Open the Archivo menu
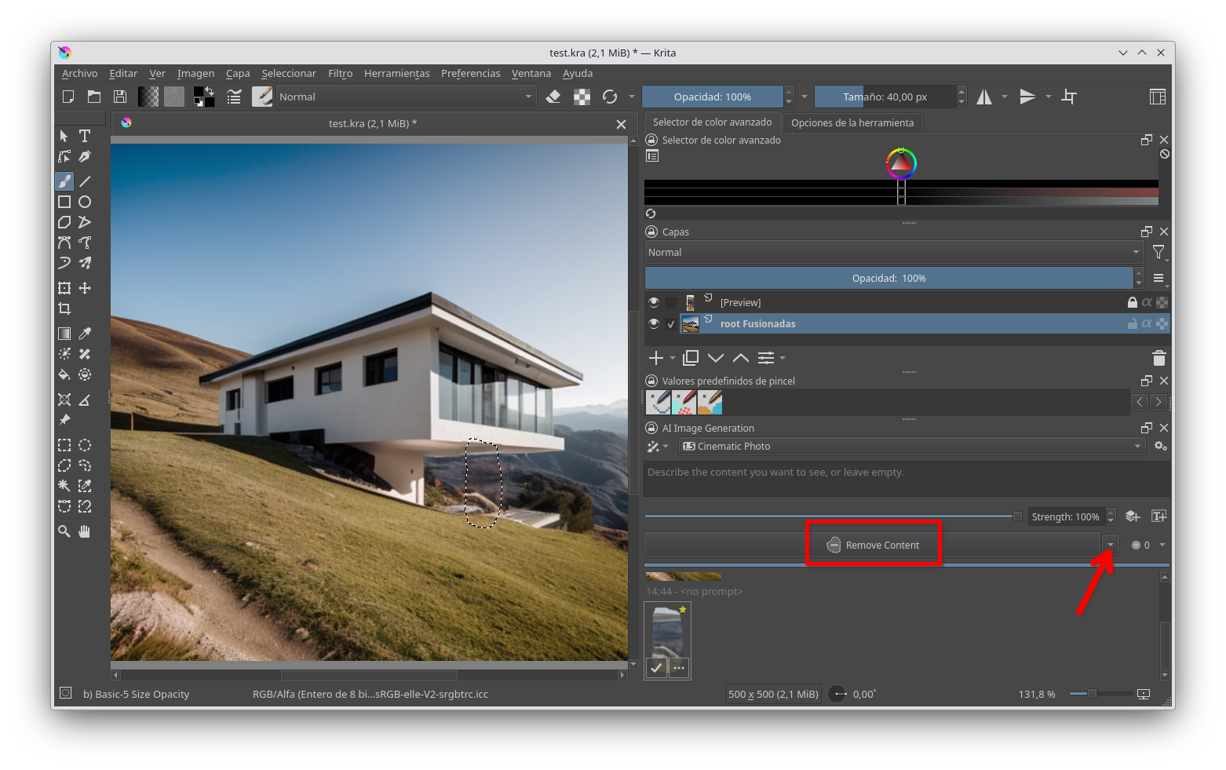The width and height of the screenshot is (1226, 770). (x=79, y=73)
